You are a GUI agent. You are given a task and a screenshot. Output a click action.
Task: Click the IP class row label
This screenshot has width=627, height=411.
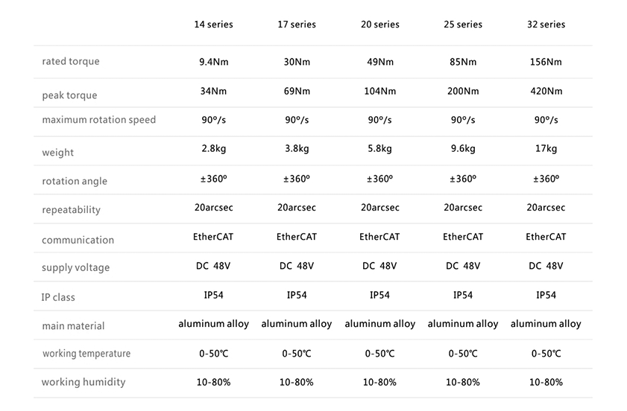click(58, 297)
